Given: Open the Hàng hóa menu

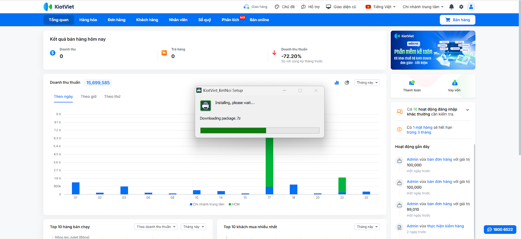Looking at the screenshot, I should (88, 20).
